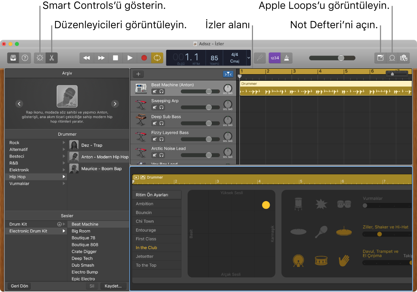
Task: Select the Anton - Modern Hip Hop drummer
Action: [x=98, y=157]
